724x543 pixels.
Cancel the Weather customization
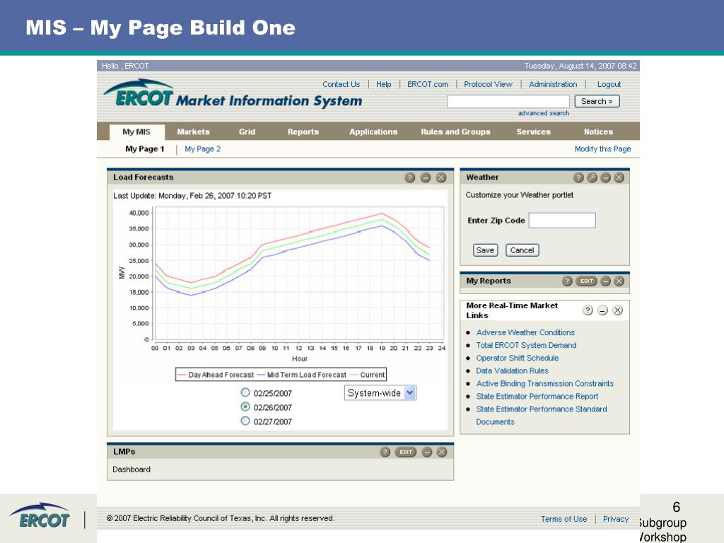click(x=522, y=250)
